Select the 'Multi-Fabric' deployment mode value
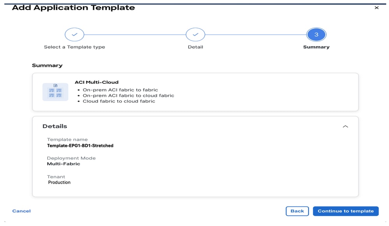This screenshot has height=226, width=389. click(63, 164)
